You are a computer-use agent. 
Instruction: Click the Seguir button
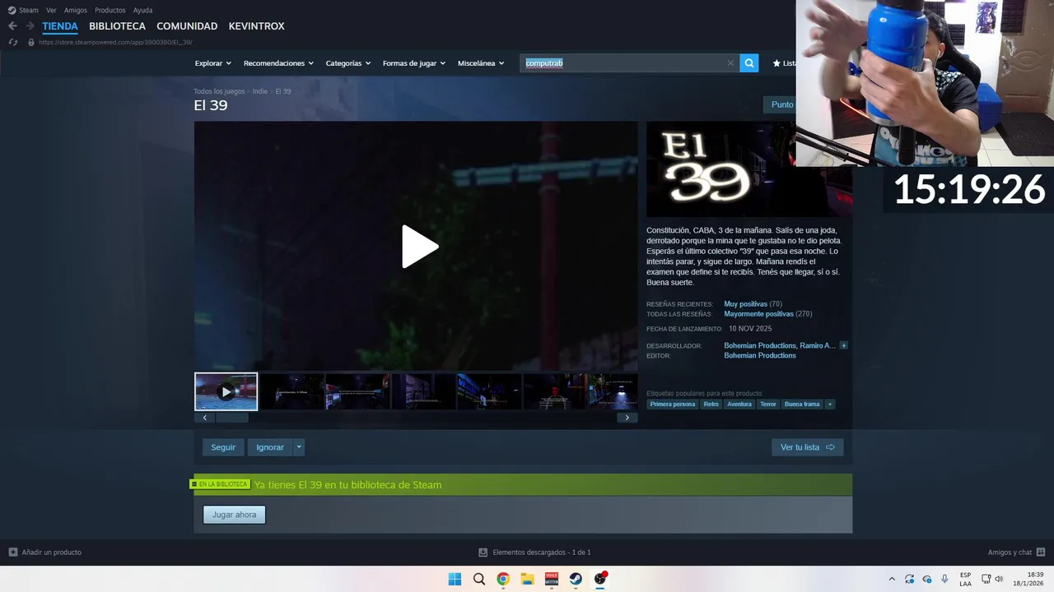pos(223,447)
